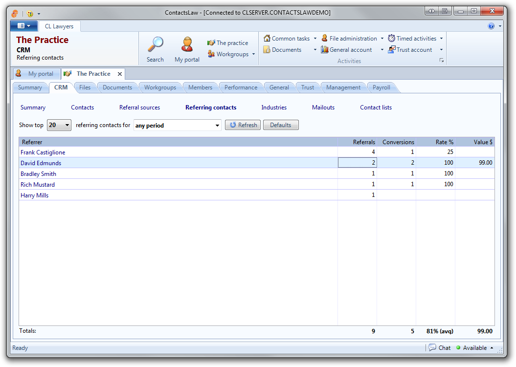516x367 pixels.
Task: Open the Contacts CRM link
Action: (82, 108)
